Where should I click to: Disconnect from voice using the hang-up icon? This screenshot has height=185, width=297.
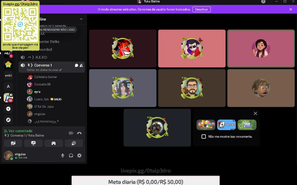pyautogui.click(x=79, y=133)
